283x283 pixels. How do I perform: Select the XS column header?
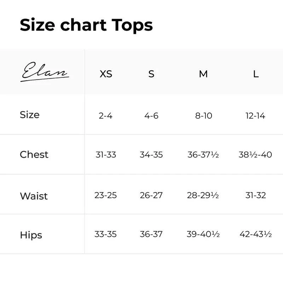[106, 74]
